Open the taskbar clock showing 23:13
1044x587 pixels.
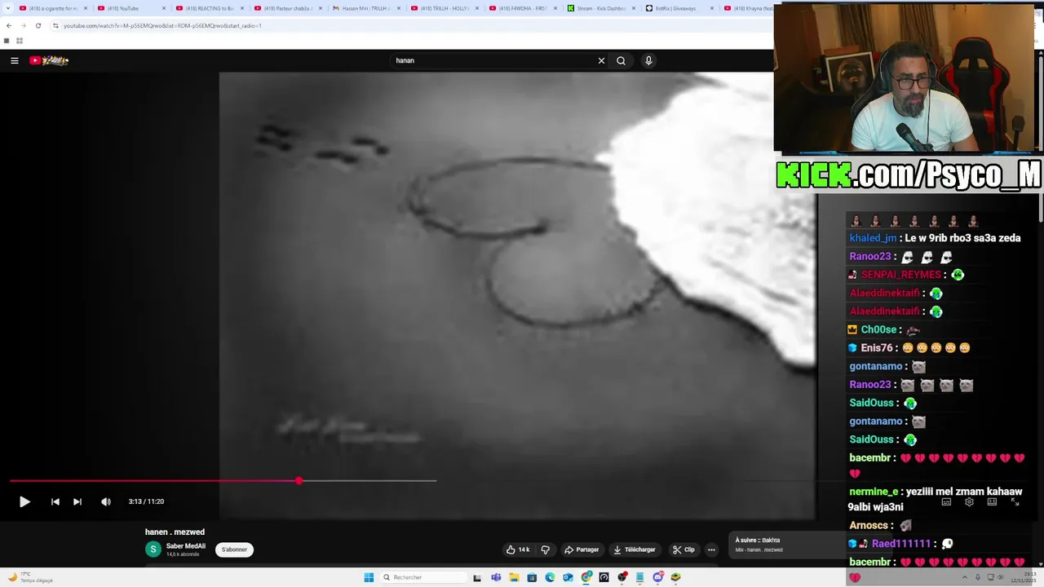[x=1023, y=577]
